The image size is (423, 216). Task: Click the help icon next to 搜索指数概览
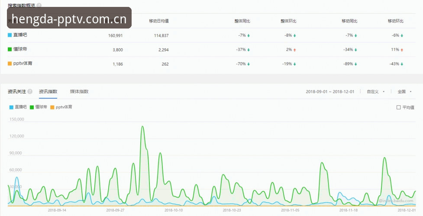coord(39,5)
